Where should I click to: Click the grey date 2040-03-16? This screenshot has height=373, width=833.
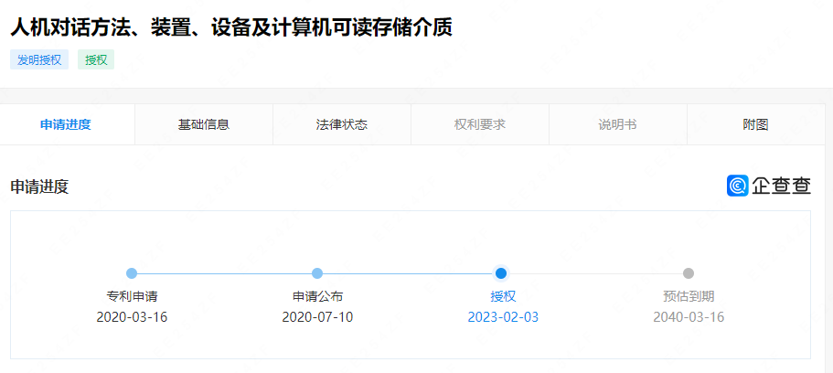point(689,317)
